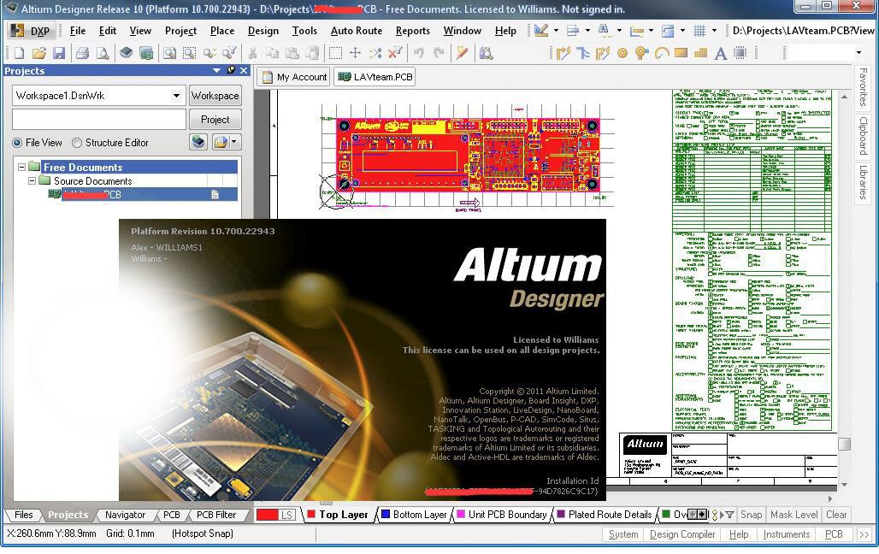Viewport: 879px width, 554px height.
Task: Click the Differential Pair Routing icon
Action: [x=603, y=53]
